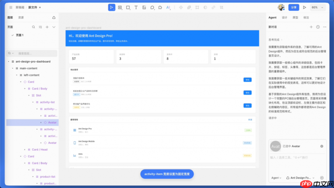Click the ant-design-pro-dashboard frame label
The image size is (334, 188).
[83, 28]
